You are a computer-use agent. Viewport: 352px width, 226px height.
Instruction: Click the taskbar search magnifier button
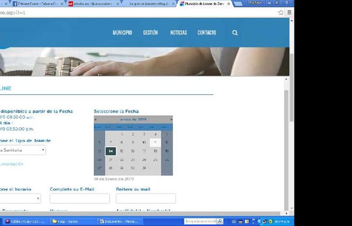(220, 221)
